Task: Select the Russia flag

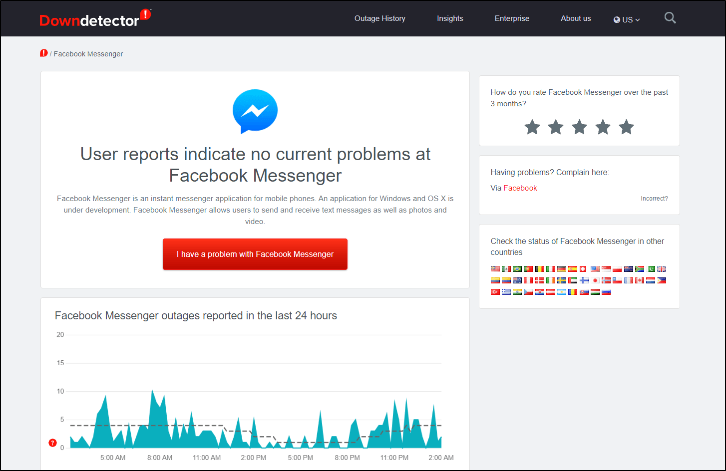Action: (606, 292)
